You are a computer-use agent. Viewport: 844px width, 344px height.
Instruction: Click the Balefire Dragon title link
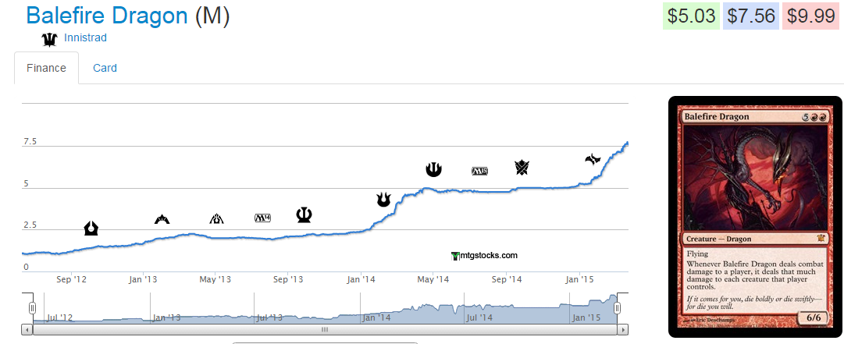coord(107,16)
